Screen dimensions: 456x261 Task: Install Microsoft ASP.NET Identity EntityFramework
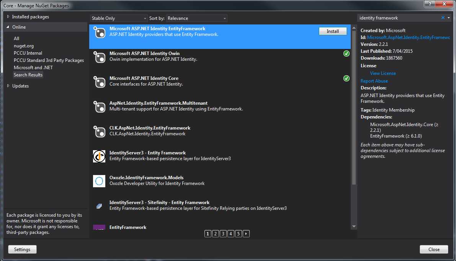tap(333, 31)
